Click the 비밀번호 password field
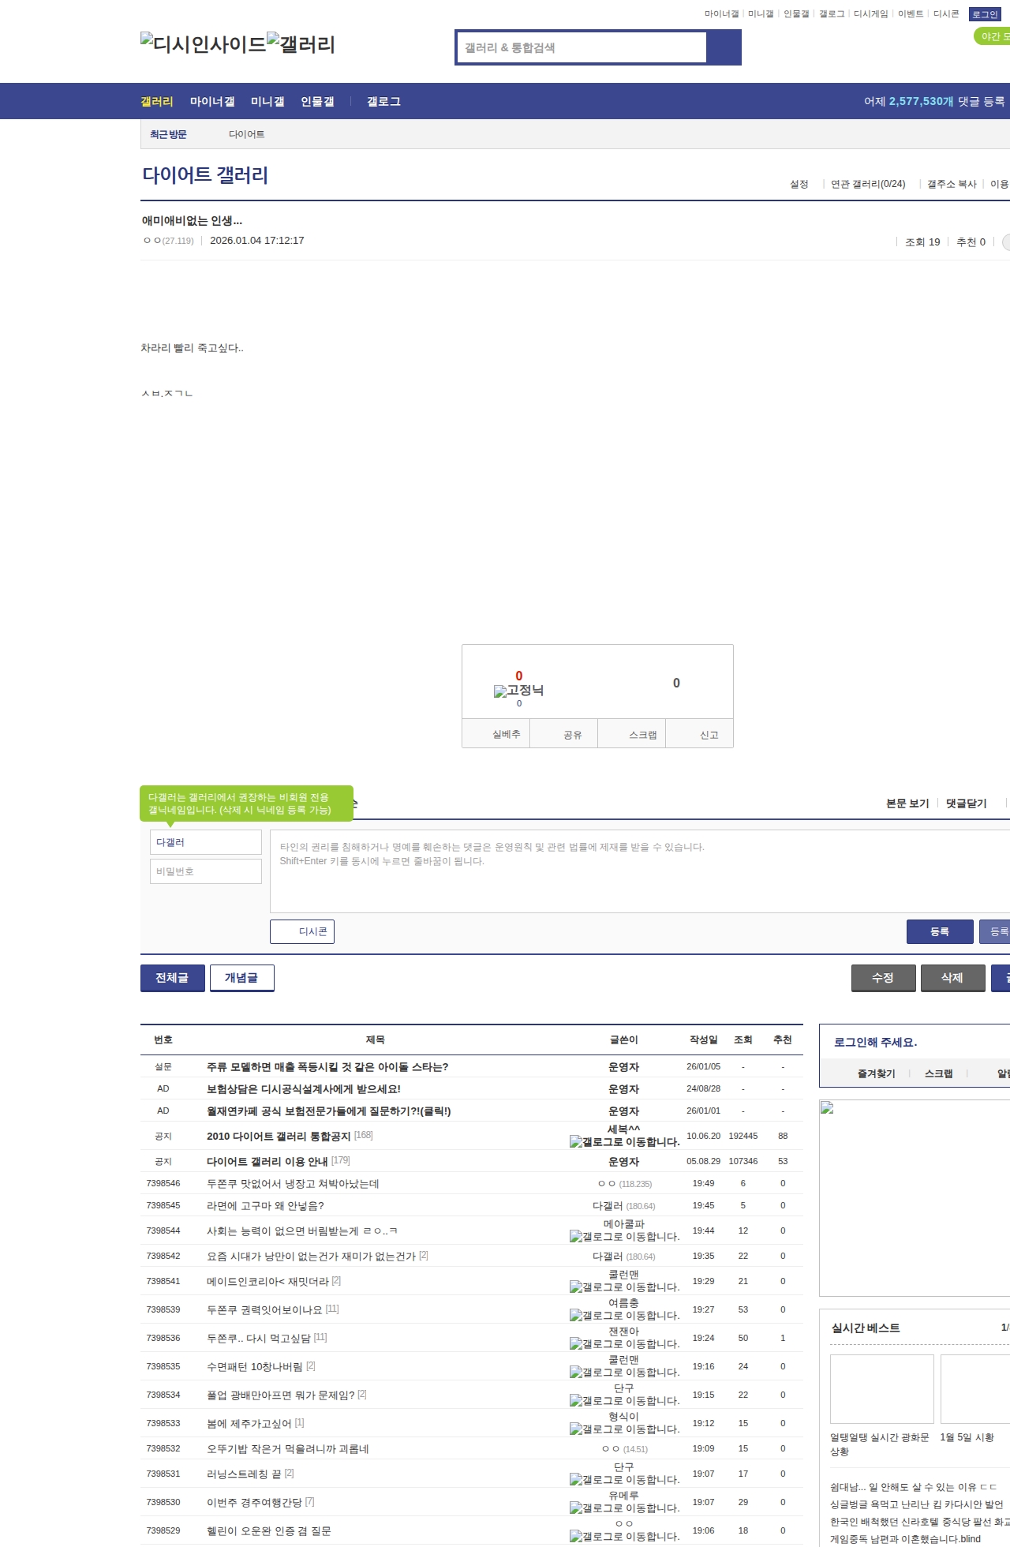The height and width of the screenshot is (1547, 1010). click(206, 871)
